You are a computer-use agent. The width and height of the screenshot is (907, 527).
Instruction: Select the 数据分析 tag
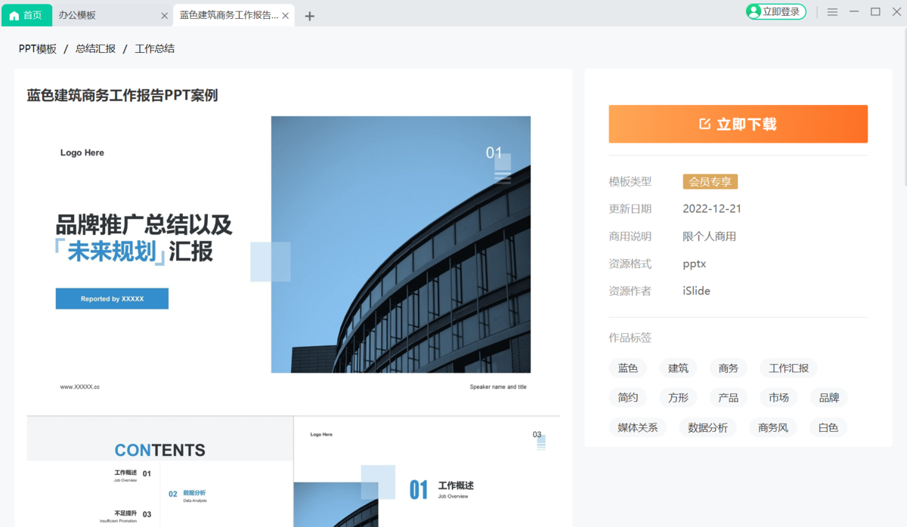point(707,427)
